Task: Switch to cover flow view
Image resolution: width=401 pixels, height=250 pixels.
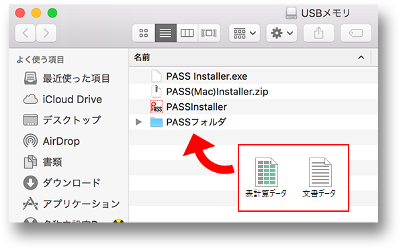Action: click(209, 33)
